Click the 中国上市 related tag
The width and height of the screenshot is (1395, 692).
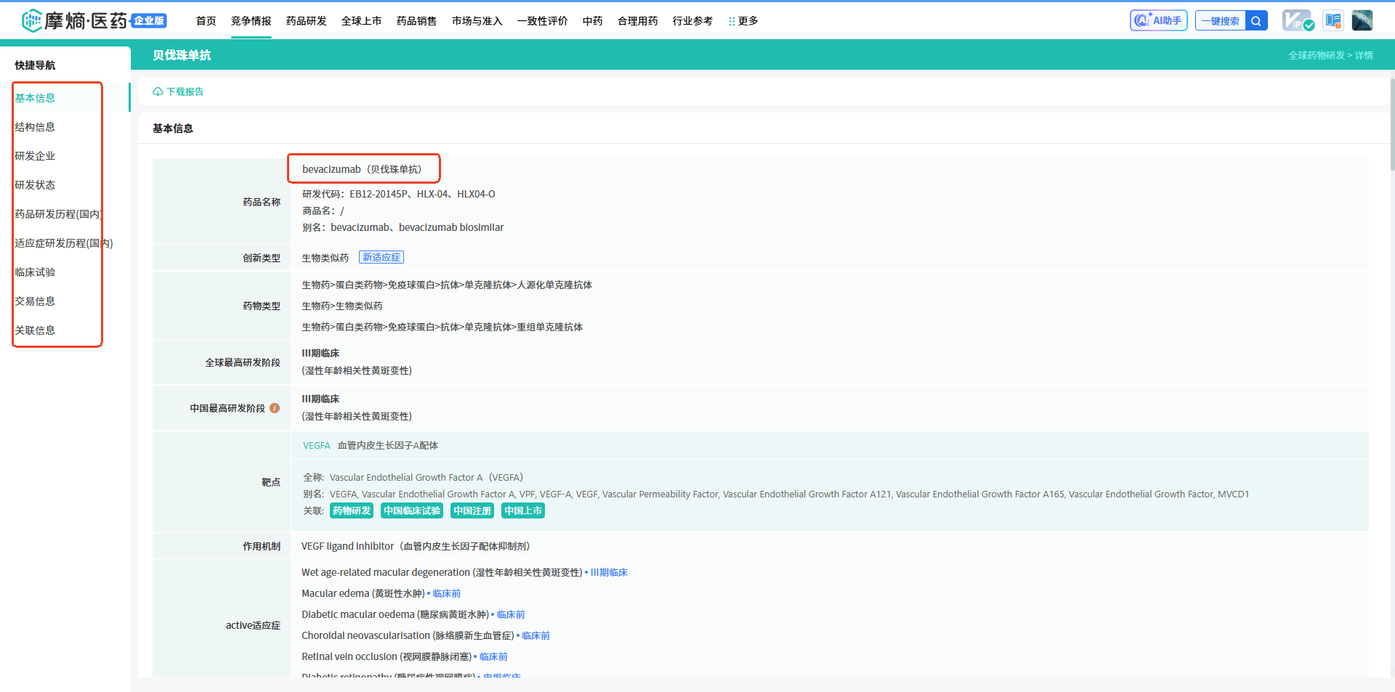523,511
